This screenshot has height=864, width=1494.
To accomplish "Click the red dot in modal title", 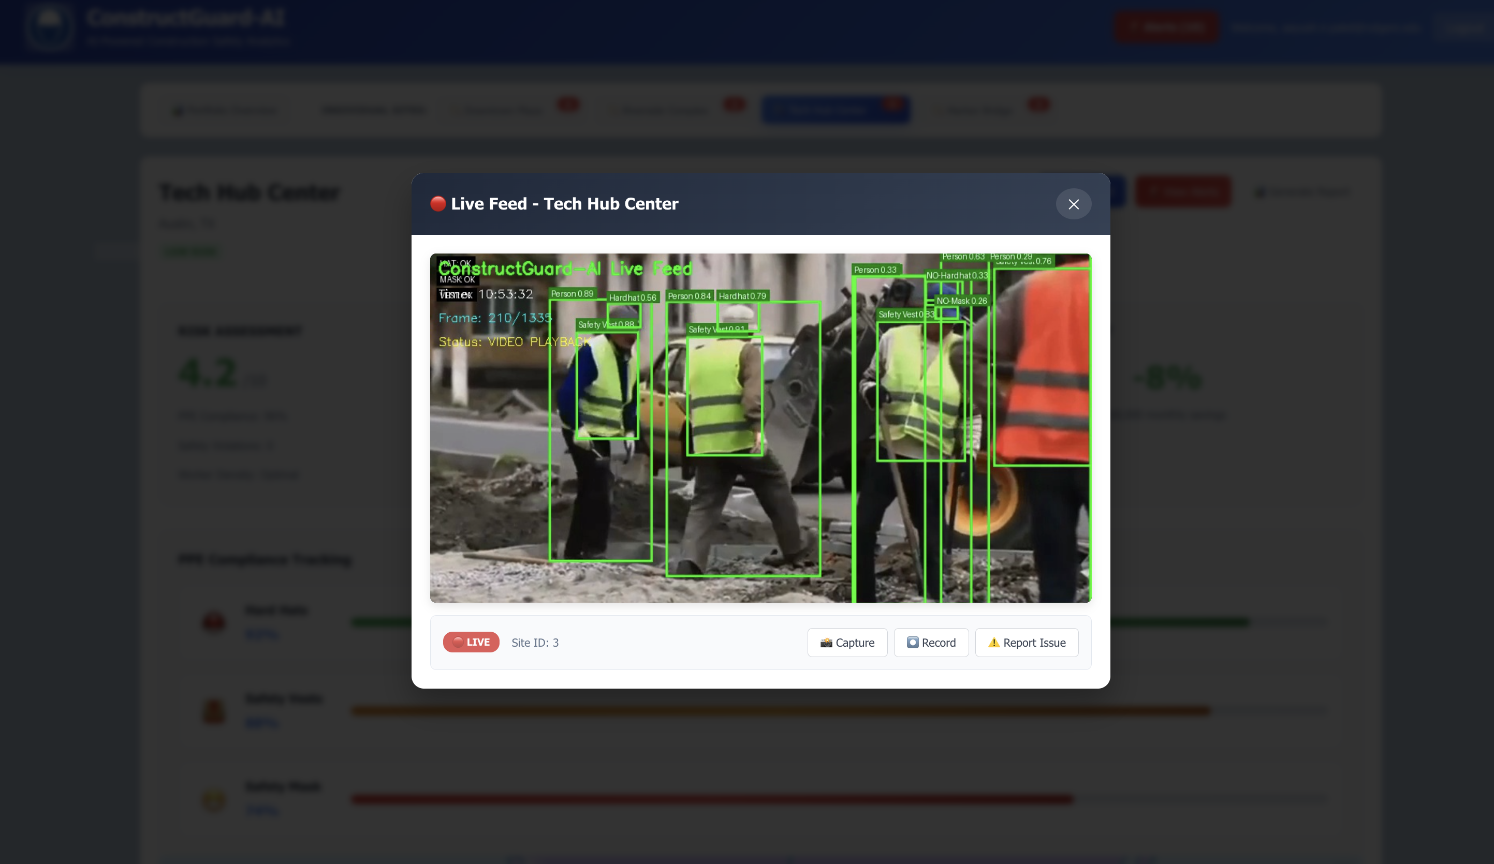I will (x=437, y=203).
